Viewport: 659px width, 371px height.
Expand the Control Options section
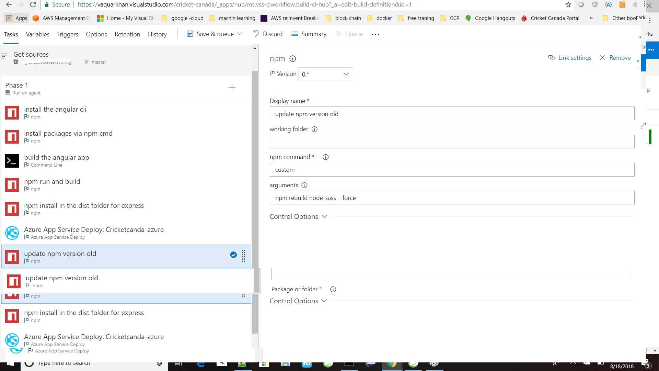(298, 217)
